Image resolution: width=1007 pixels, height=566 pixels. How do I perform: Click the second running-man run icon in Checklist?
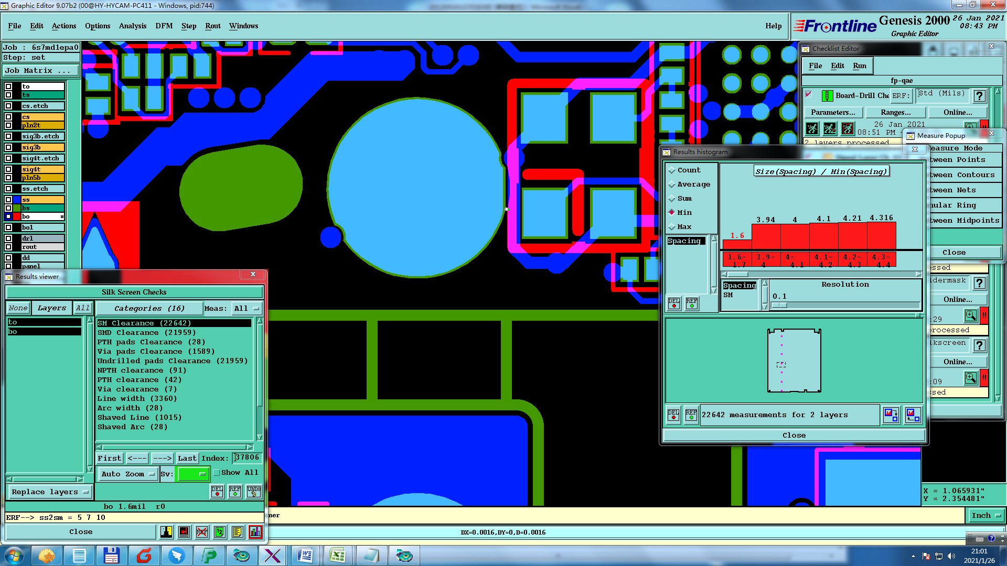coord(830,128)
